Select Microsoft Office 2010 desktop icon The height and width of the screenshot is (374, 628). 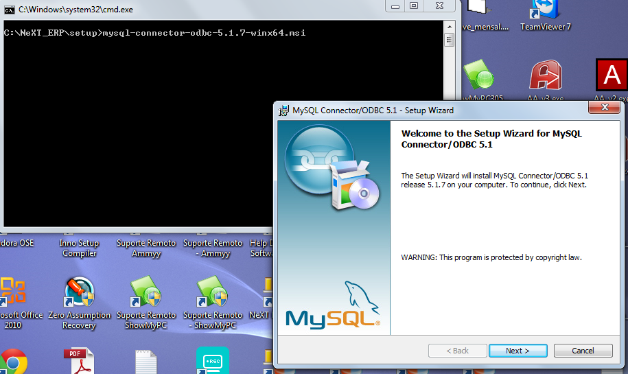(x=13, y=291)
